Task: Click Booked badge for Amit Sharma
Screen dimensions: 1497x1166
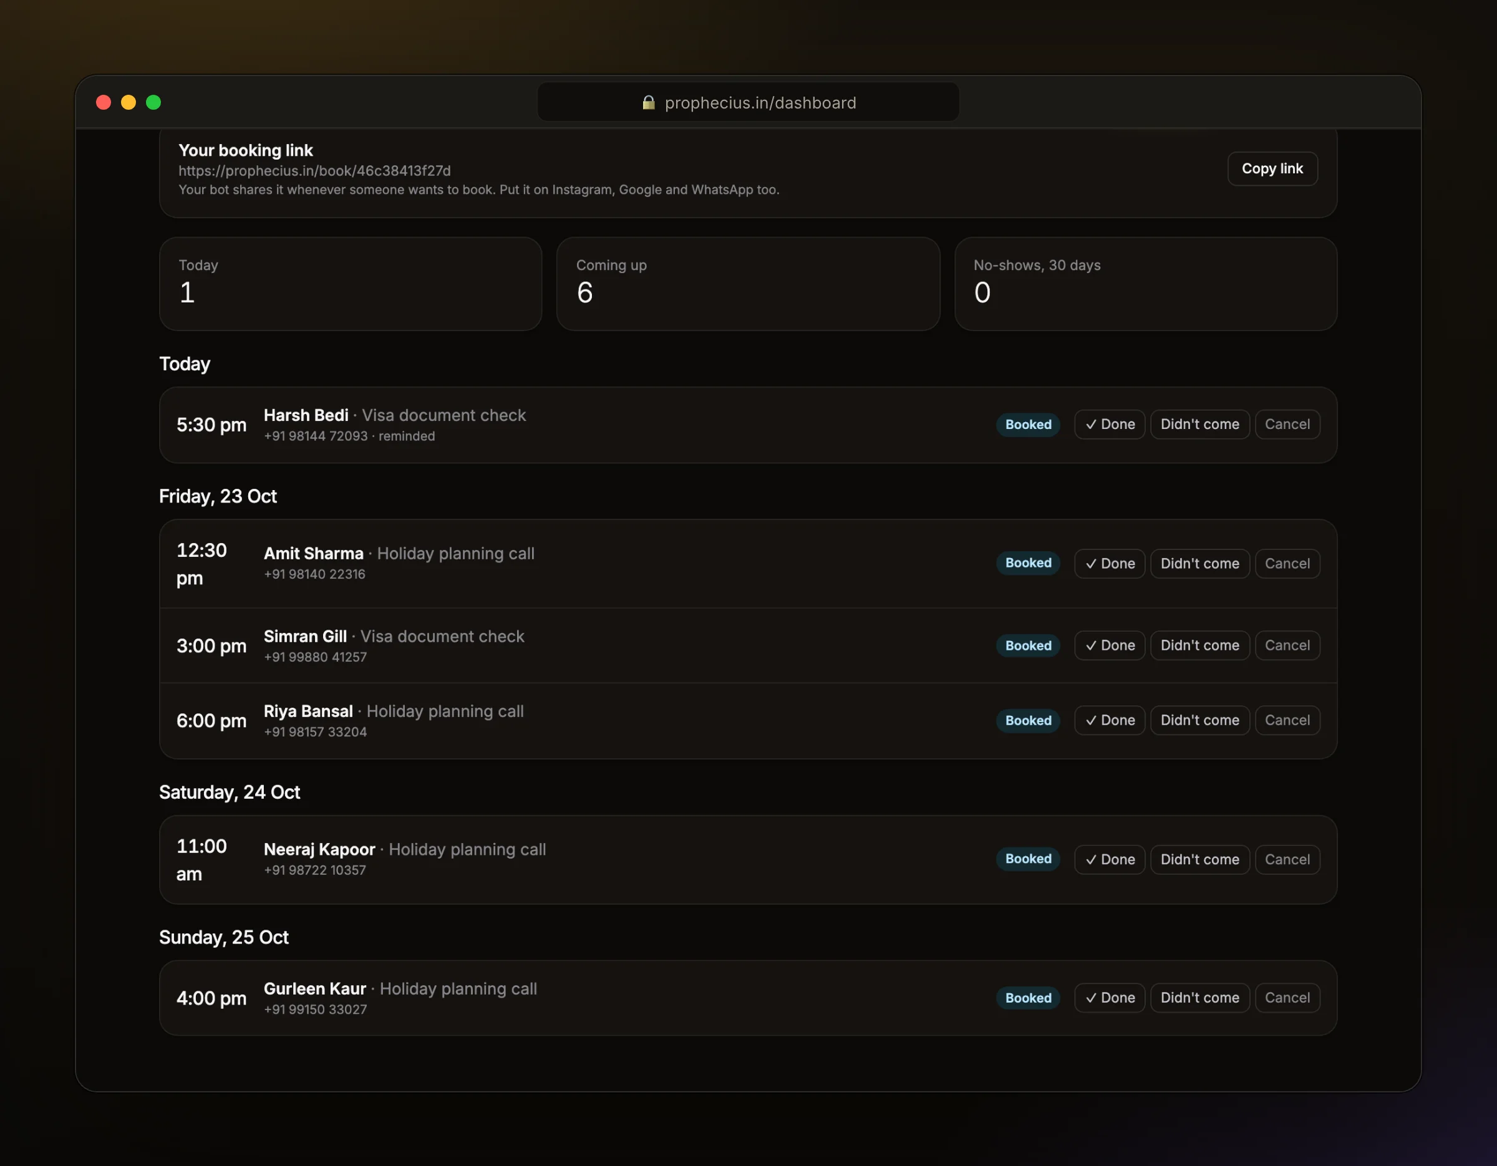Action: 1027,562
